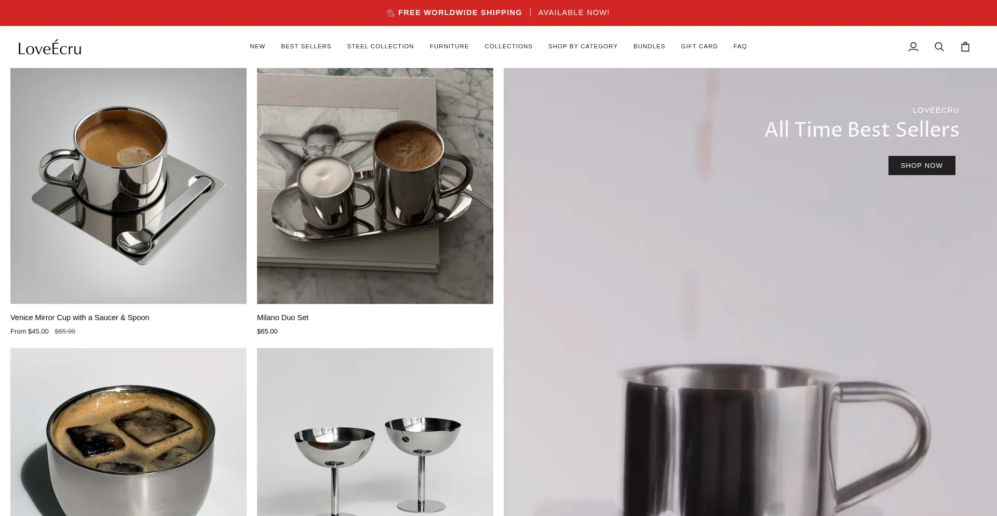Open the STEEL COLLECTION menu
The height and width of the screenshot is (516, 997).
pyautogui.click(x=381, y=46)
